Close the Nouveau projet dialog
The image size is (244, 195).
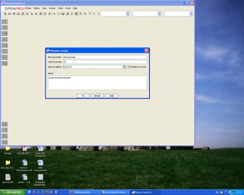[x=146, y=51]
